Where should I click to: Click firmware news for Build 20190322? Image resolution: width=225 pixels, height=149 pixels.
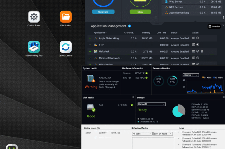click(x=199, y=146)
